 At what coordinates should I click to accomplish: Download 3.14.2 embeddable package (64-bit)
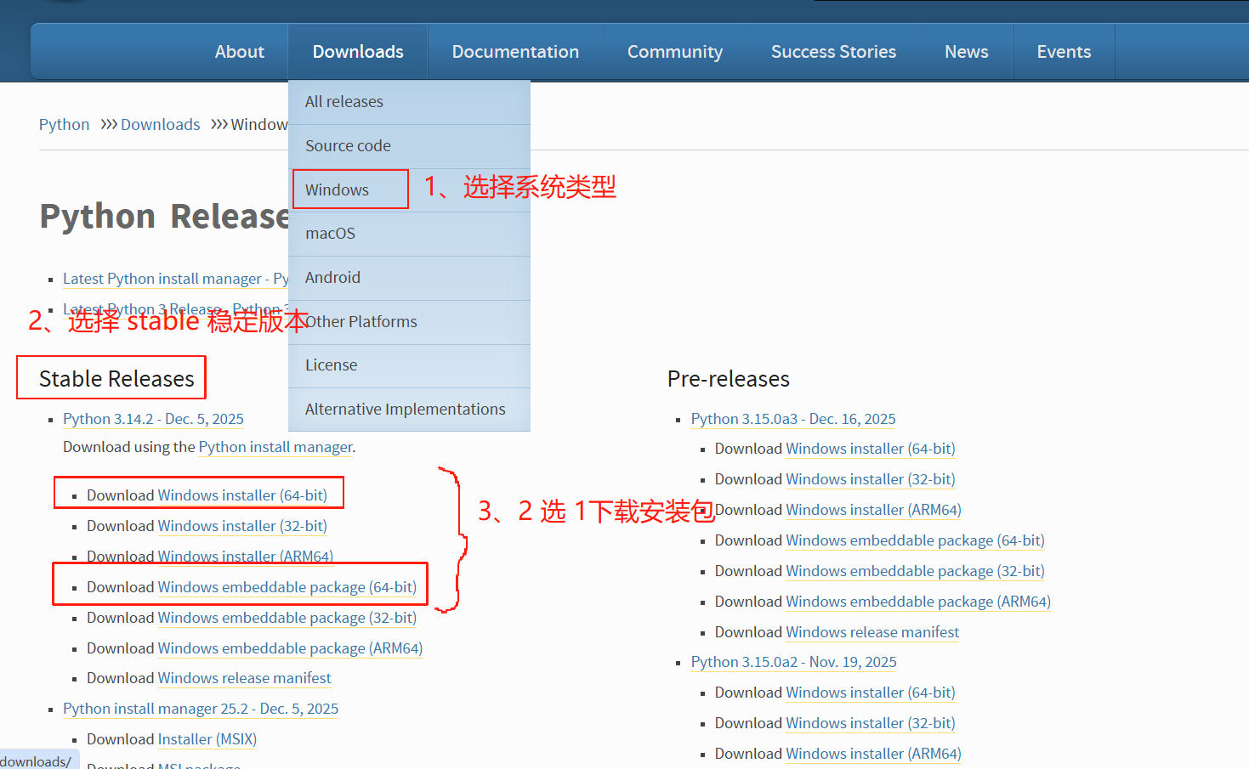coord(287,587)
